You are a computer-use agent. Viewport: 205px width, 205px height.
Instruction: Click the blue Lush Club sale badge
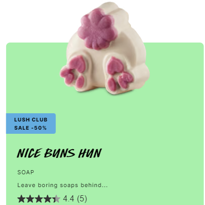[31, 124]
